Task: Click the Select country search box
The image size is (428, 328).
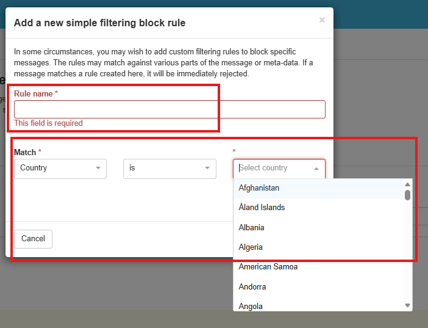Action: pos(273,168)
